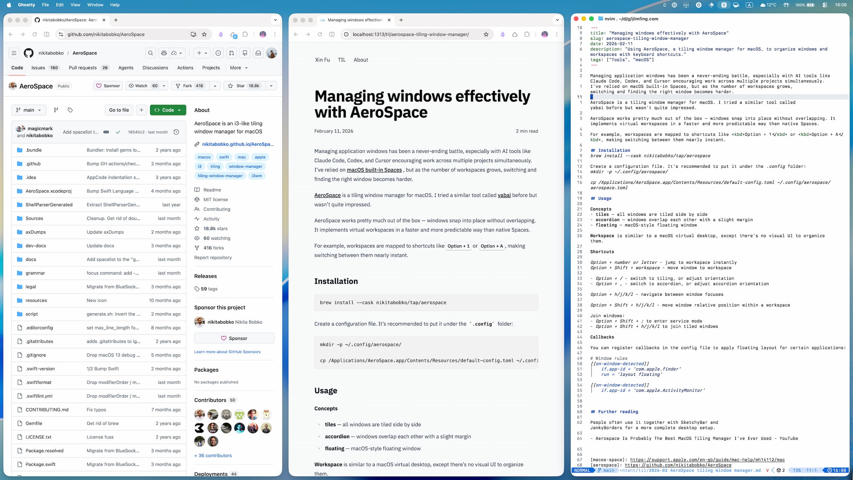Screen dimensions: 853x480
Task: Open GitHub Copilot icon in the top toolbar
Action: 164,53
